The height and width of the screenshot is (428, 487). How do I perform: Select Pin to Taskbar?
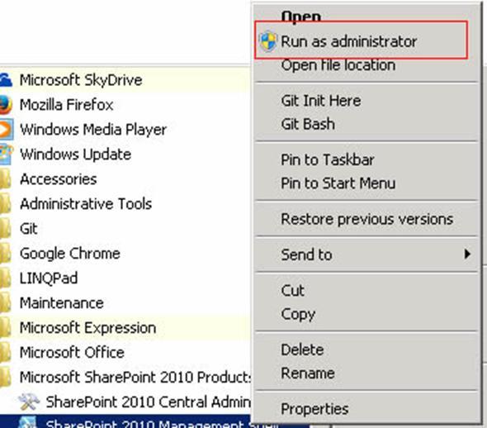[x=328, y=160]
